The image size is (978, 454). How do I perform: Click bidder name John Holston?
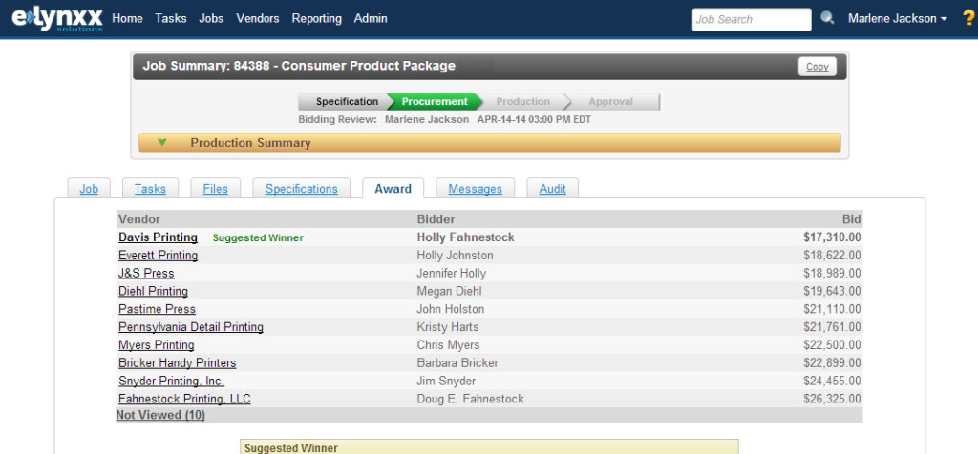click(451, 310)
